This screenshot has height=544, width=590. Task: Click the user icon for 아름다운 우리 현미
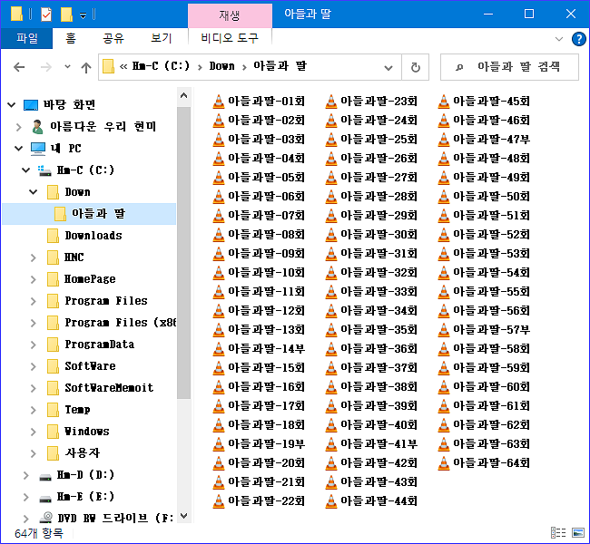point(37,127)
